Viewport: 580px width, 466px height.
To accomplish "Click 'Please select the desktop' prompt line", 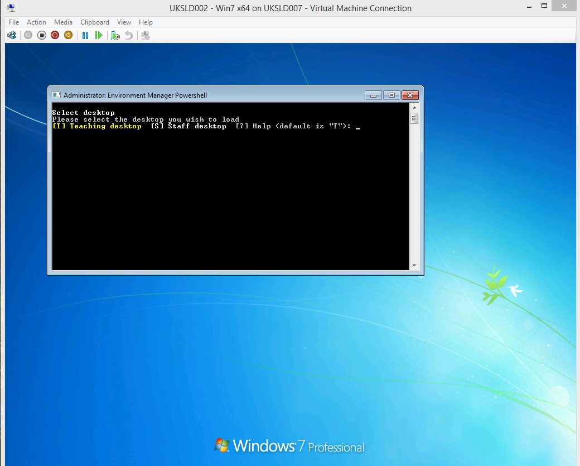I will [146, 119].
